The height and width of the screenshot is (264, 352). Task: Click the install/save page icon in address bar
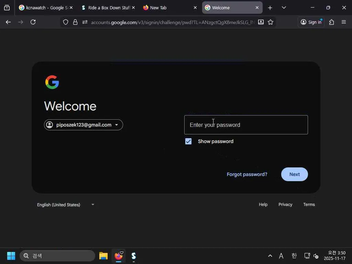(261, 22)
